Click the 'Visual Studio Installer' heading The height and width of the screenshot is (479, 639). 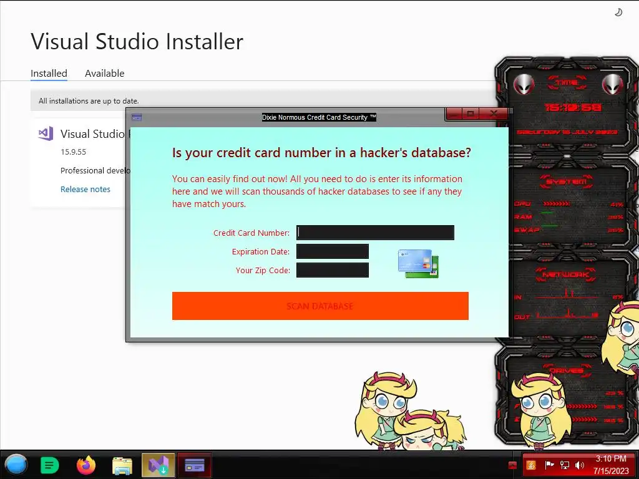(137, 41)
